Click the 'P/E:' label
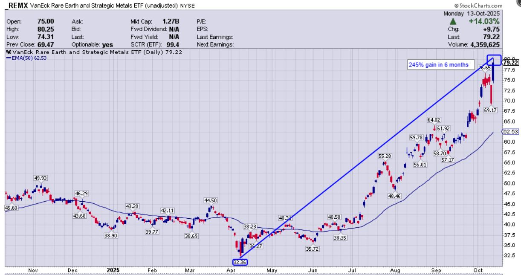The image size is (521, 275). tap(202, 20)
